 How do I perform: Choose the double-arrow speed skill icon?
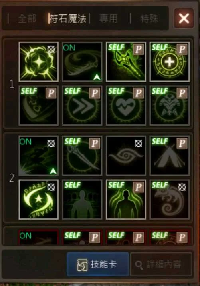point(82,106)
